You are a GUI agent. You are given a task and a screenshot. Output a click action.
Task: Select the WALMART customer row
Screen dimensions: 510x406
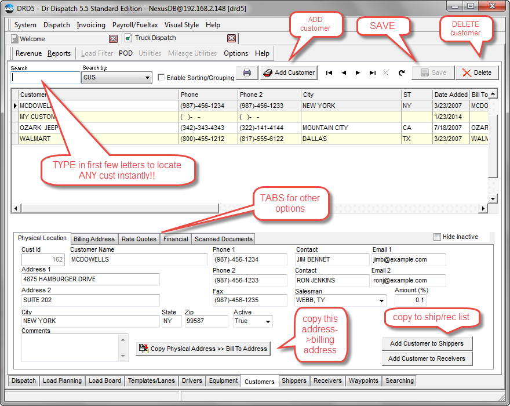click(x=249, y=139)
